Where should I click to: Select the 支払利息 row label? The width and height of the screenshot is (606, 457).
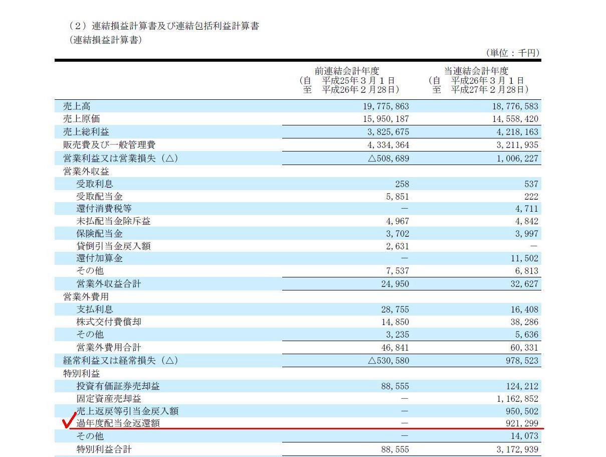point(95,310)
